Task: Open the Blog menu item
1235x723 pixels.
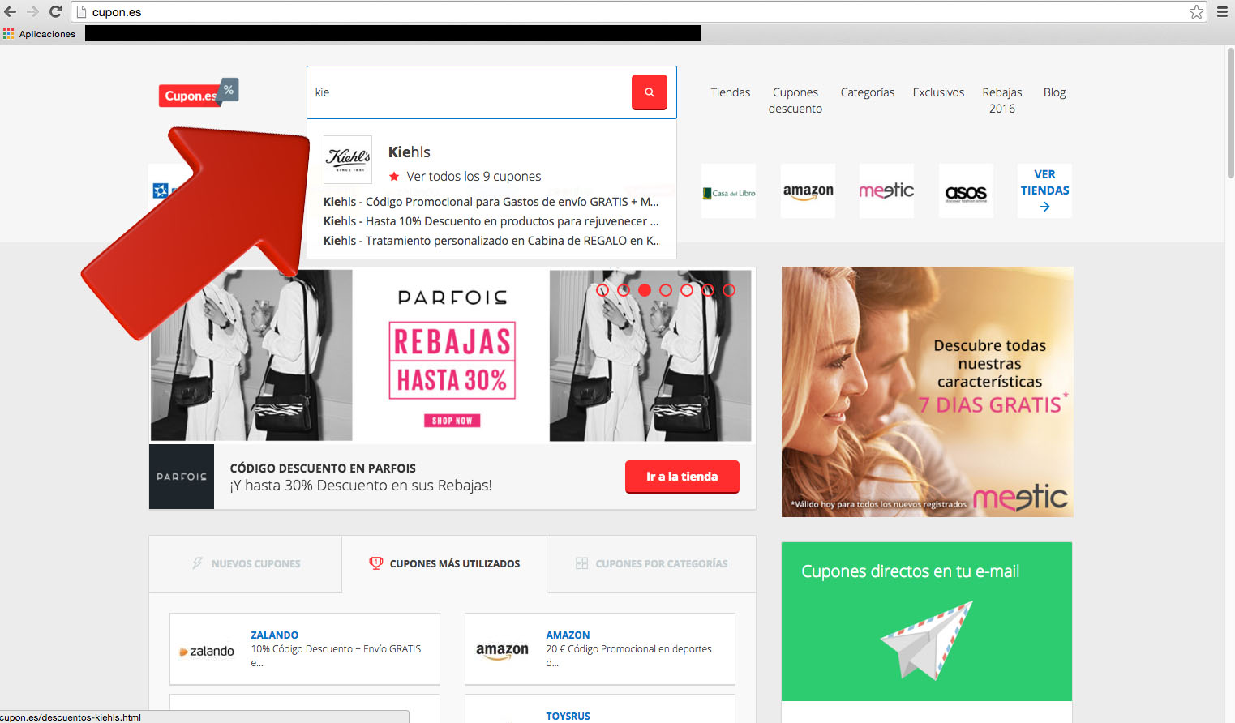Action: pyautogui.click(x=1055, y=92)
